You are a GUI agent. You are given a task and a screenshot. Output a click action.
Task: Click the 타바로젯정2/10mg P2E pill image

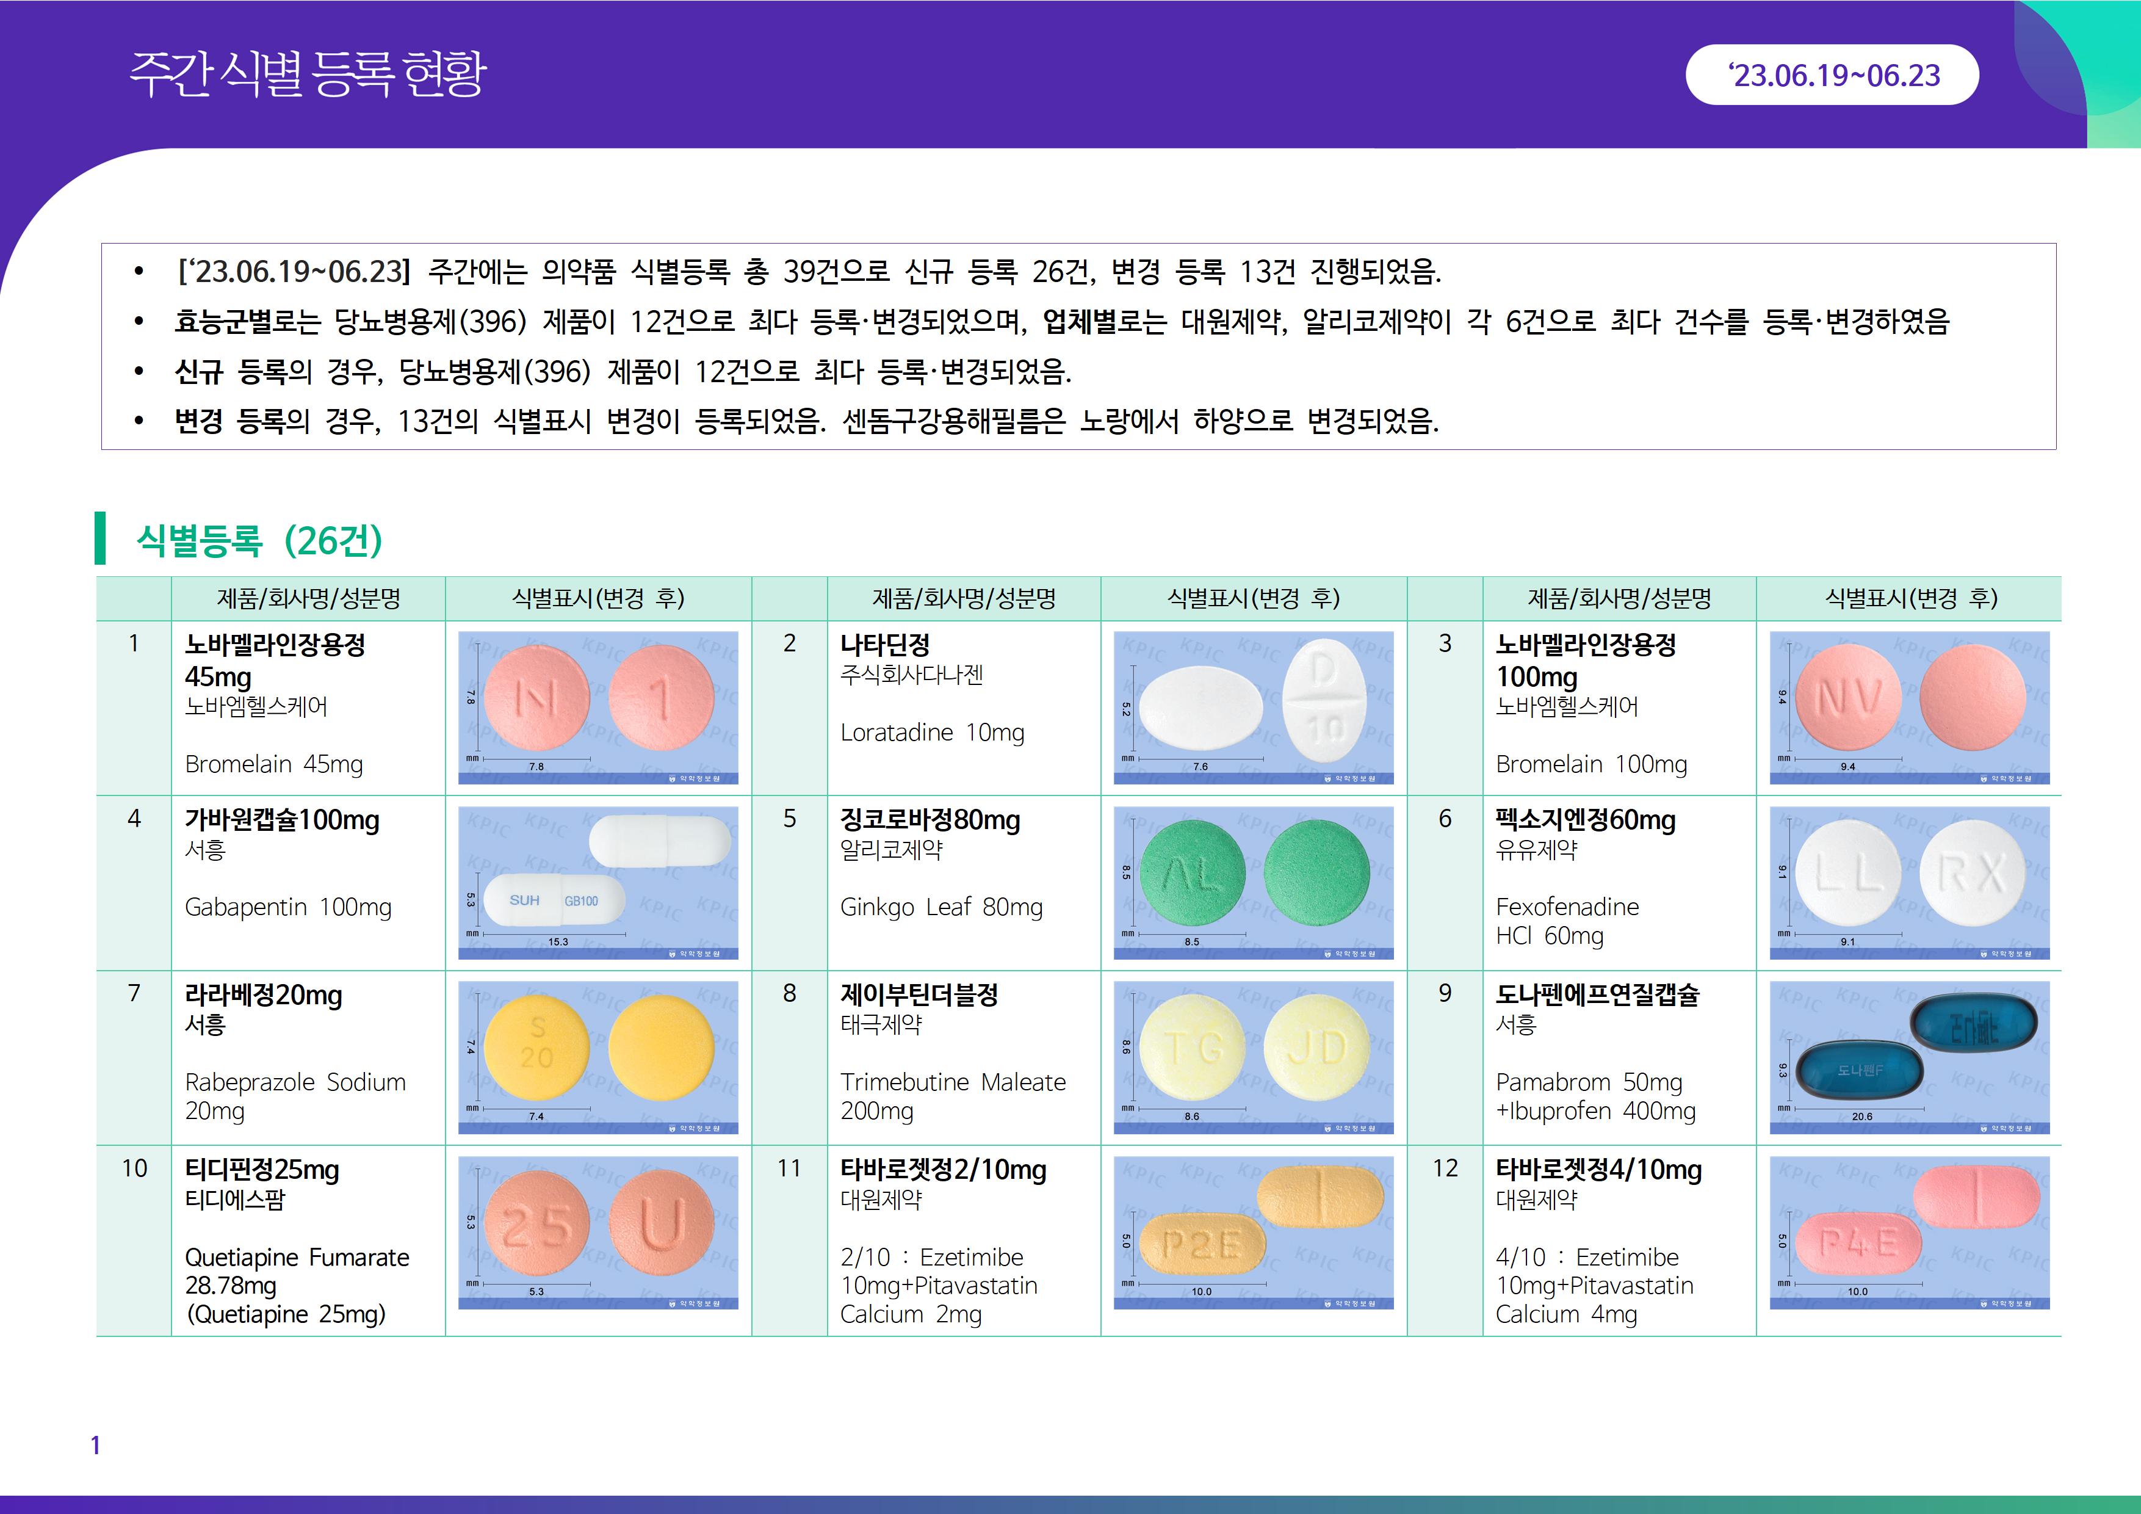[1253, 1233]
